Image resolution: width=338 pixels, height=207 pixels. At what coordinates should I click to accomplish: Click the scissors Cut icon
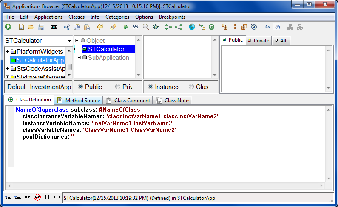coord(67,27)
